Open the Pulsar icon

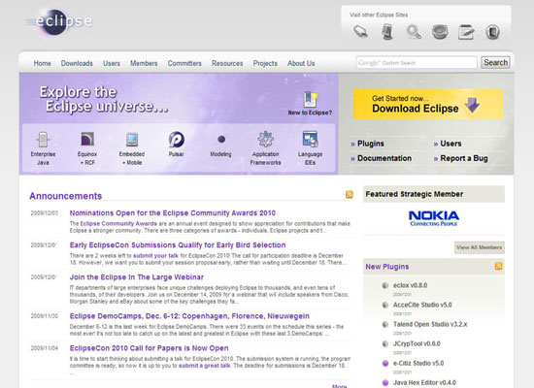[x=177, y=140]
